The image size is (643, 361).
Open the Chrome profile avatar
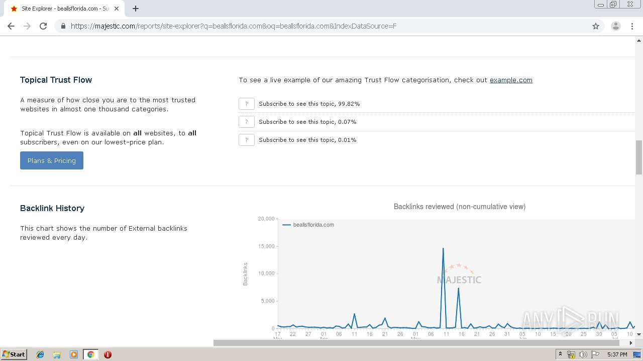click(x=616, y=26)
